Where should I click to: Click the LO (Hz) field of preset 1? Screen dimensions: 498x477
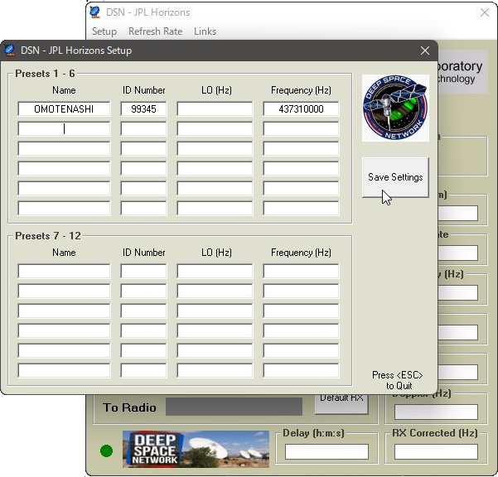pos(215,109)
